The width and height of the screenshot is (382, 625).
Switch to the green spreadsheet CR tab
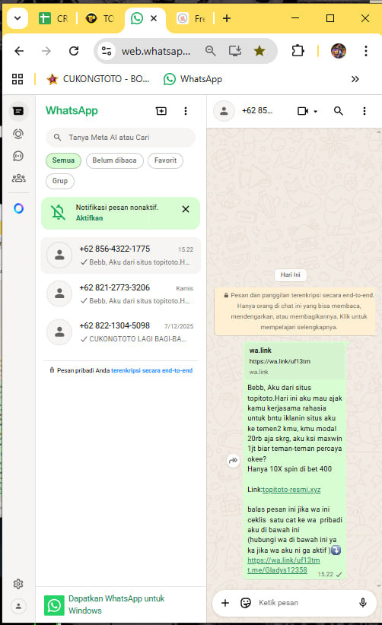pos(53,19)
